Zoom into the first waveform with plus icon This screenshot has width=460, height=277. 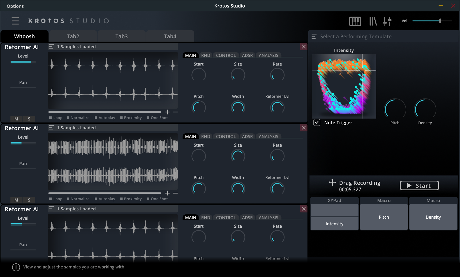[x=167, y=112]
